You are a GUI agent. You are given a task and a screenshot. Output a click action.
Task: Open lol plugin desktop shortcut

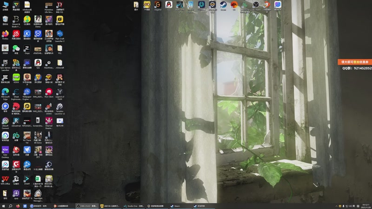coord(16,180)
